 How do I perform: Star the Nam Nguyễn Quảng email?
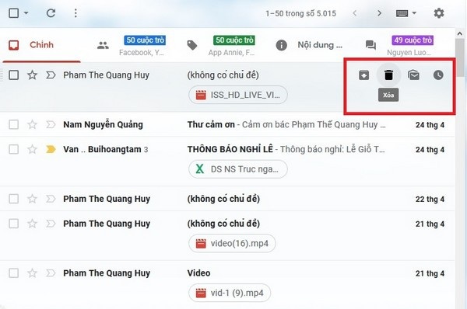(32, 124)
